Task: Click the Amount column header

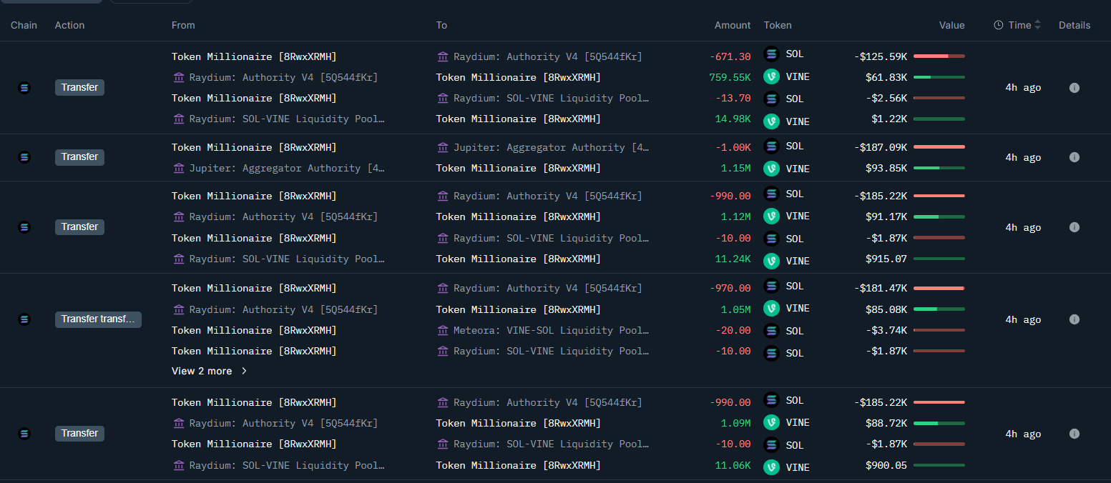Action: pyautogui.click(x=732, y=25)
